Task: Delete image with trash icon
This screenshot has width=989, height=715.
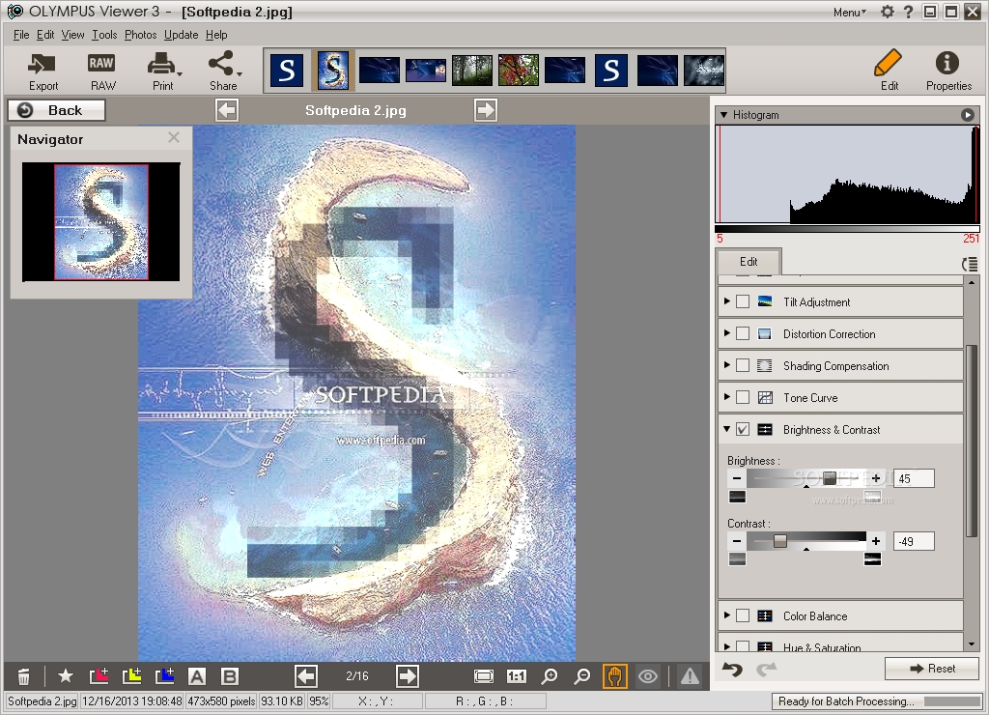Action: [x=23, y=676]
